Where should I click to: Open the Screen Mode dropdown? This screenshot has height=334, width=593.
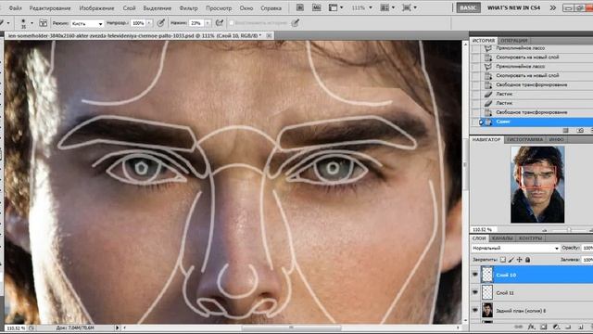[410, 7]
